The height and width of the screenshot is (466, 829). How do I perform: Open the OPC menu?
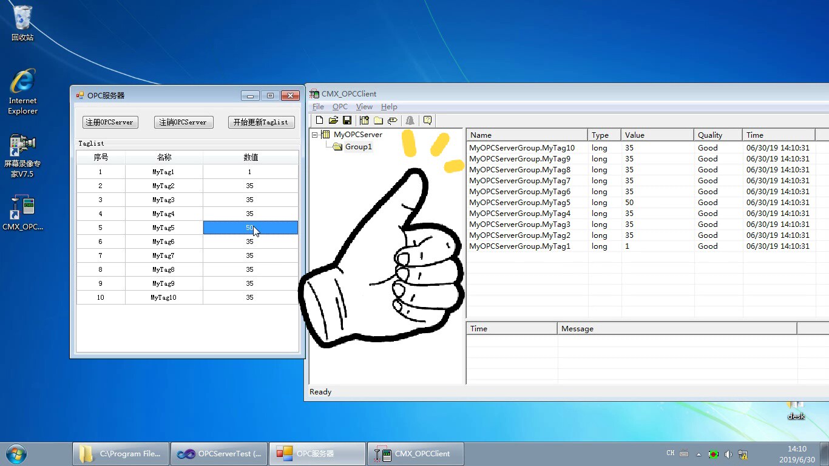point(340,107)
